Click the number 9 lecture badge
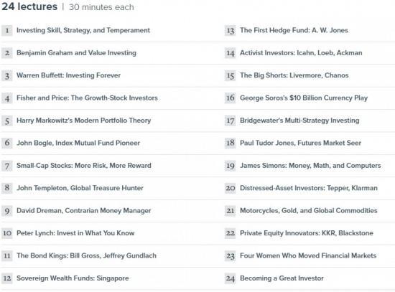The width and height of the screenshot is (395, 292). (x=7, y=211)
